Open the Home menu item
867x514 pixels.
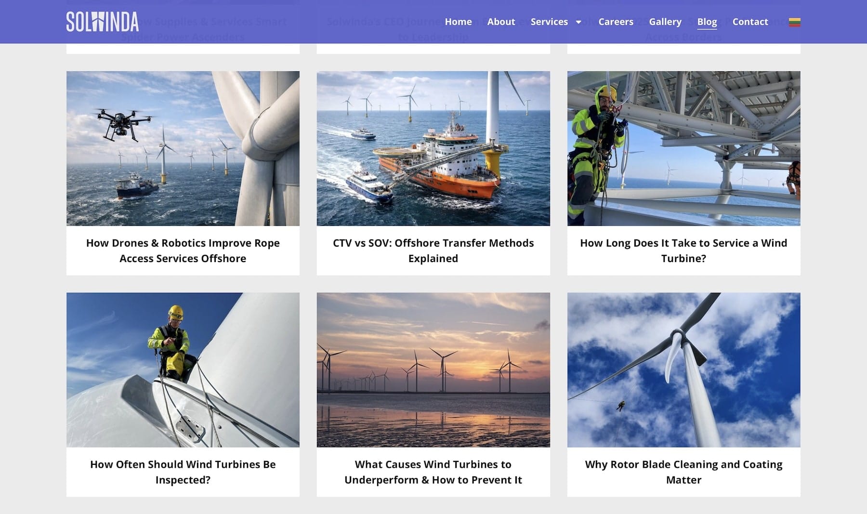click(x=458, y=22)
